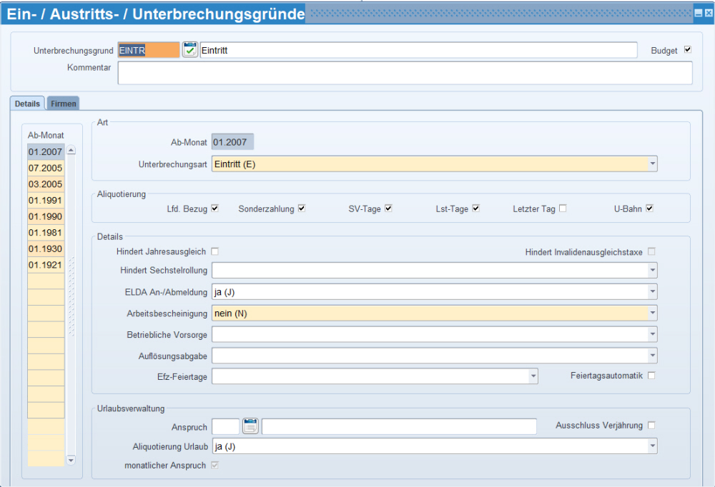Open the Arbeitsbescheinigung dropdown list

(652, 313)
